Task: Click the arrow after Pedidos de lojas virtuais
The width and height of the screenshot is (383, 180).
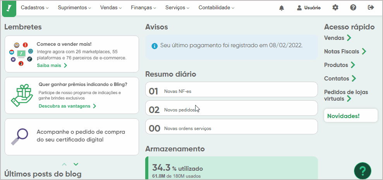Action: [349, 99]
